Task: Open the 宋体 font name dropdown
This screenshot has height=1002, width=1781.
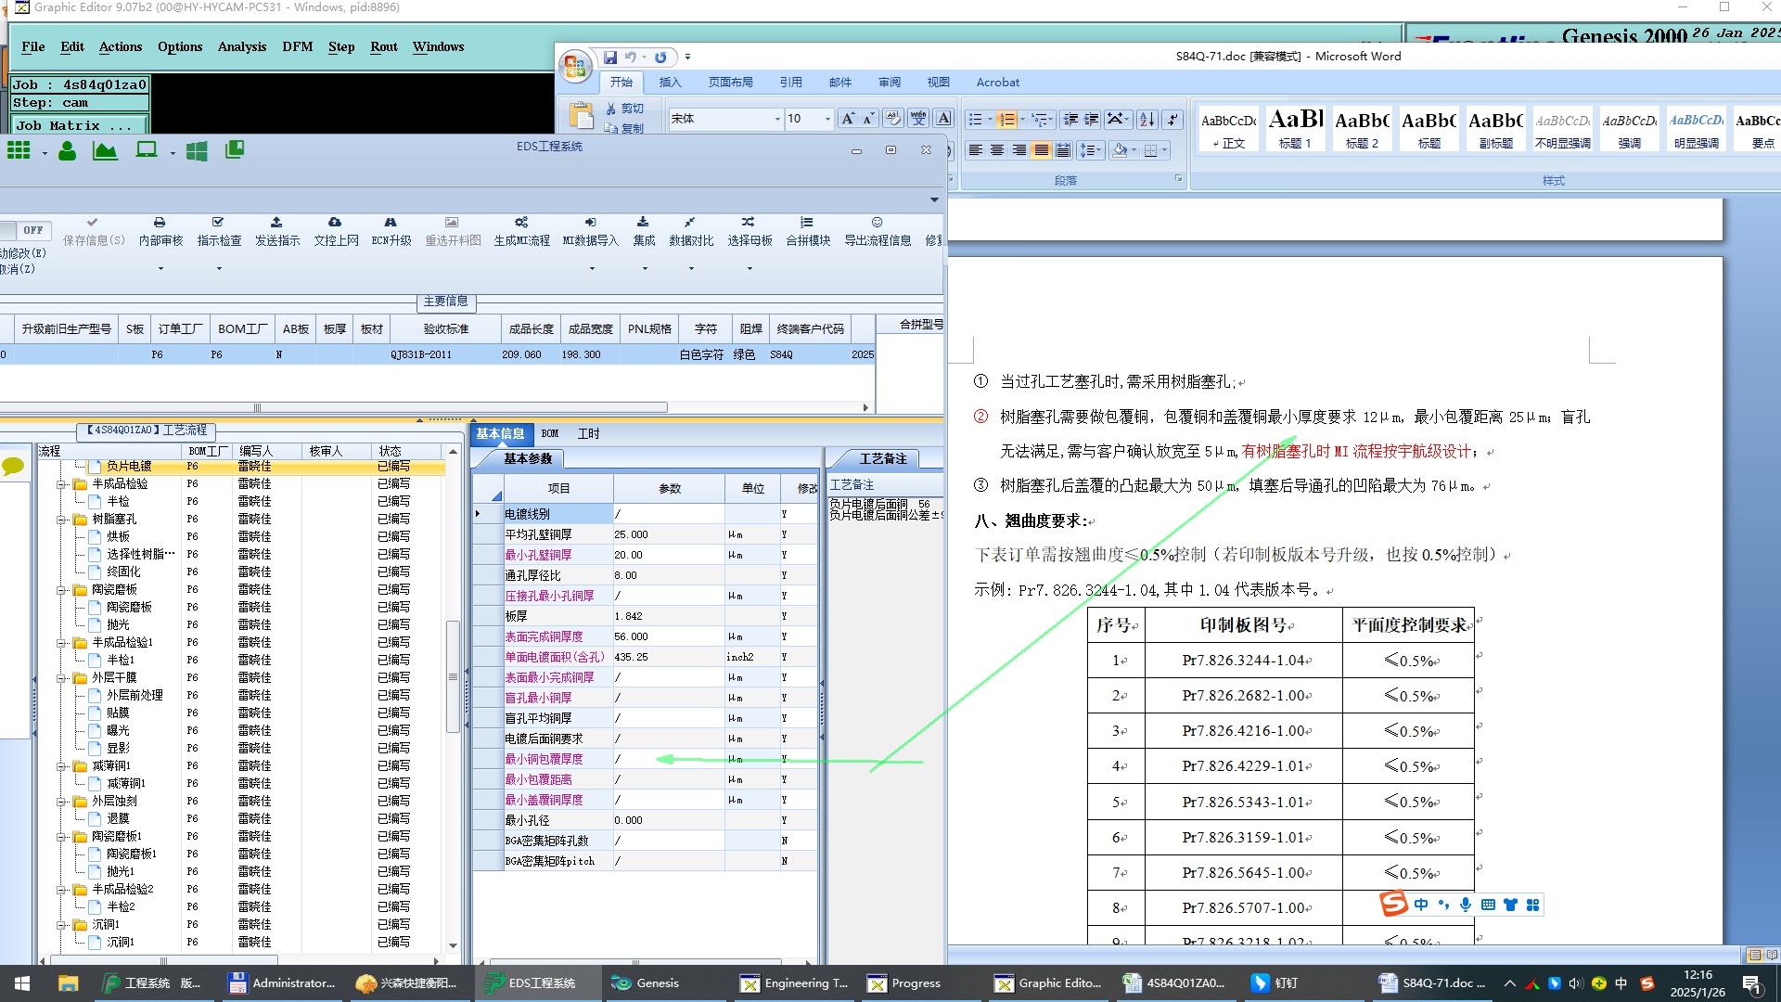Action: [777, 119]
